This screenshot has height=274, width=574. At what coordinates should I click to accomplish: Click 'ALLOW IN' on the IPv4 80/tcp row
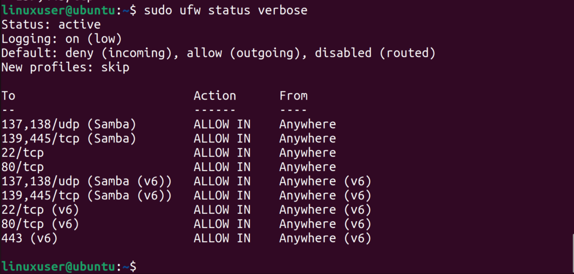222,167
